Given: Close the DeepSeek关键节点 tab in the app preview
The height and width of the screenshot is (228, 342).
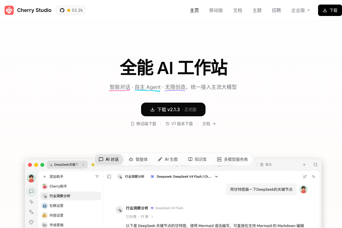Looking at the screenshot, I should 83,165.
